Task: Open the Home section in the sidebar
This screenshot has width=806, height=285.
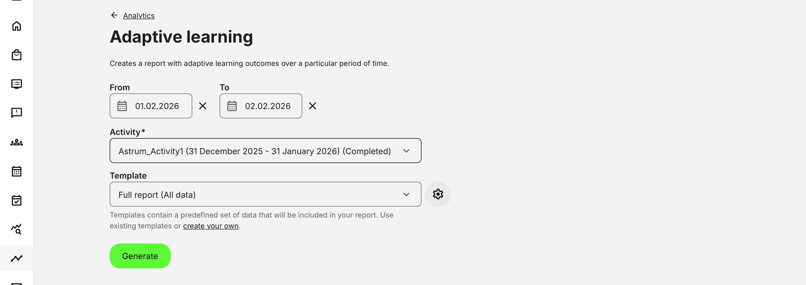Action: [x=16, y=26]
